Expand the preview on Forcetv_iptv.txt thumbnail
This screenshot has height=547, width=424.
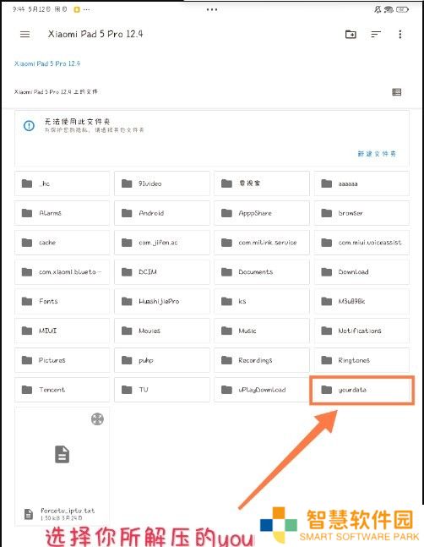[97, 419]
